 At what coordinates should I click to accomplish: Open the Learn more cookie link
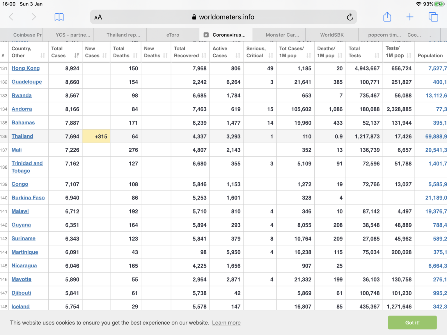(x=226, y=323)
